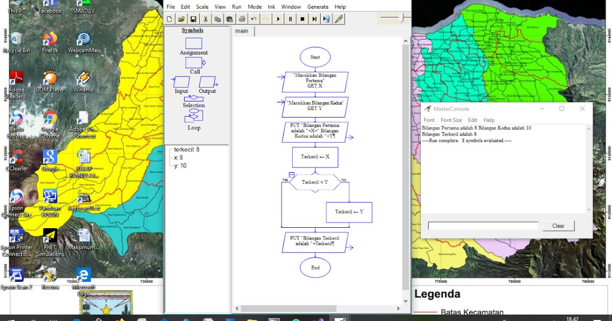The width and height of the screenshot is (612, 321).
Task: Open the Scale menu
Action: point(202,7)
